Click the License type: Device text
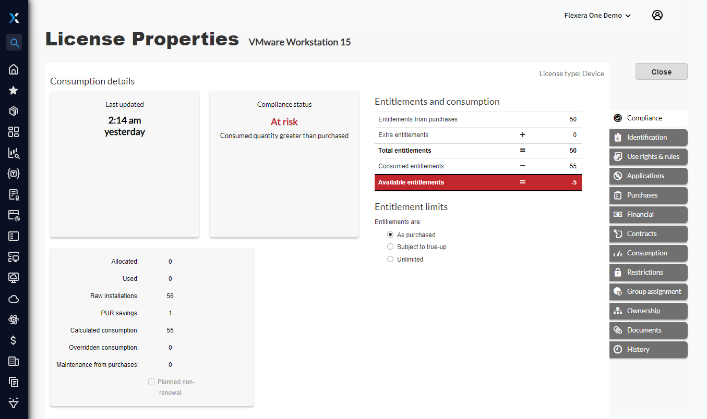The image size is (707, 419). tap(571, 74)
